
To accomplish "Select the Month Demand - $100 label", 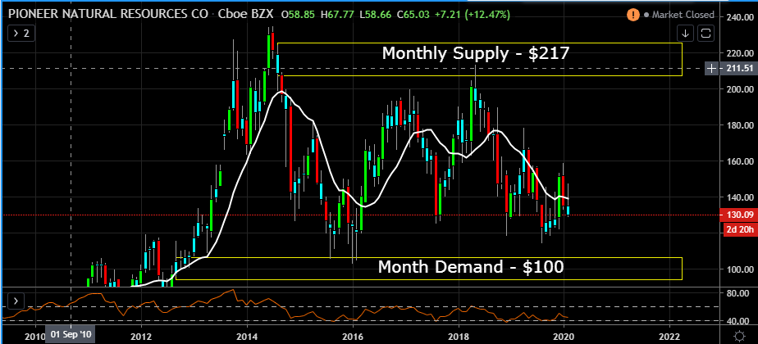I will pyautogui.click(x=470, y=267).
